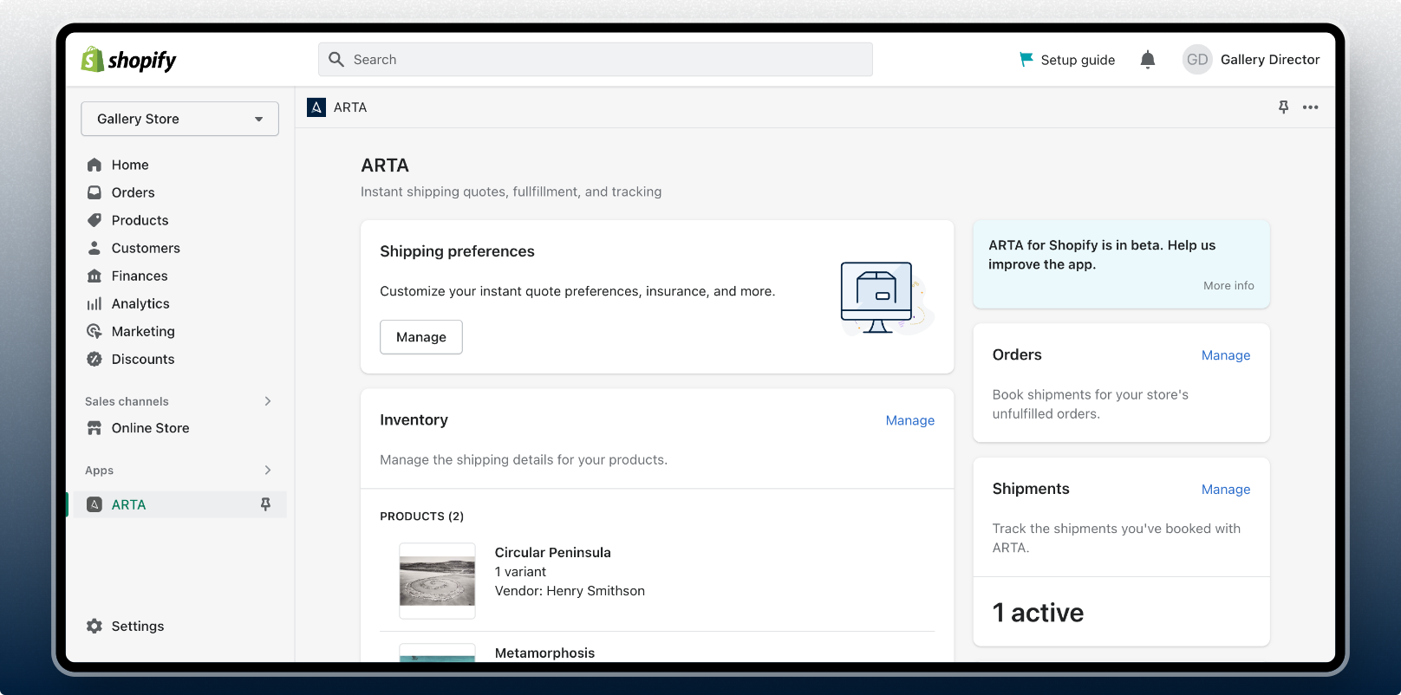
Task: Open Online Store sales channel
Action: click(150, 428)
